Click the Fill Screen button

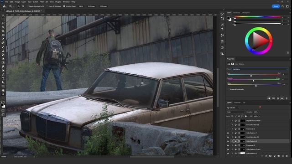pos(103,6)
